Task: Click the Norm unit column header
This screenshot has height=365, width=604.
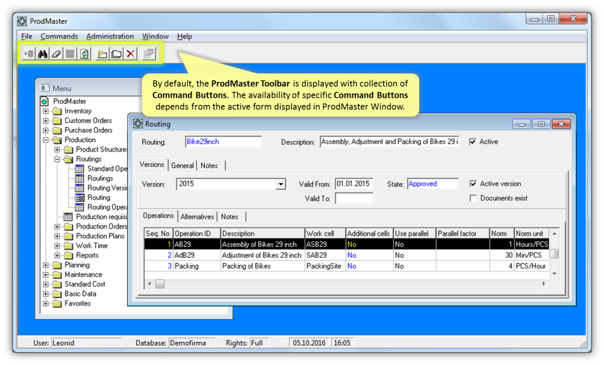Action: 531,233
